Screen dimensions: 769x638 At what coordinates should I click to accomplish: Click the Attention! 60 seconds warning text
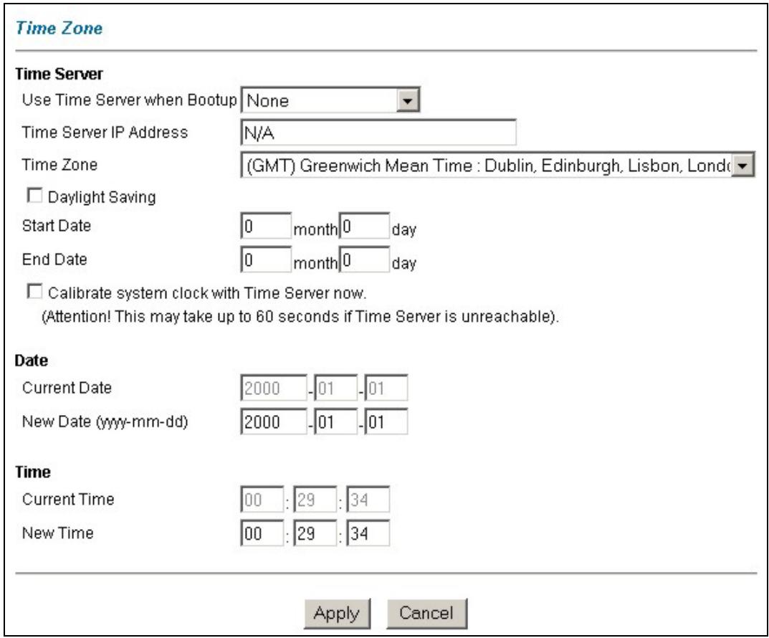click(x=300, y=316)
